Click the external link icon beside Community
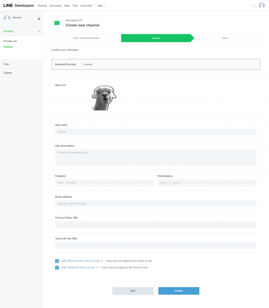This screenshot has width=269, height=308. tap(94, 6)
